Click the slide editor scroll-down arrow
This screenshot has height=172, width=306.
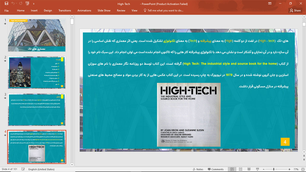(304, 152)
